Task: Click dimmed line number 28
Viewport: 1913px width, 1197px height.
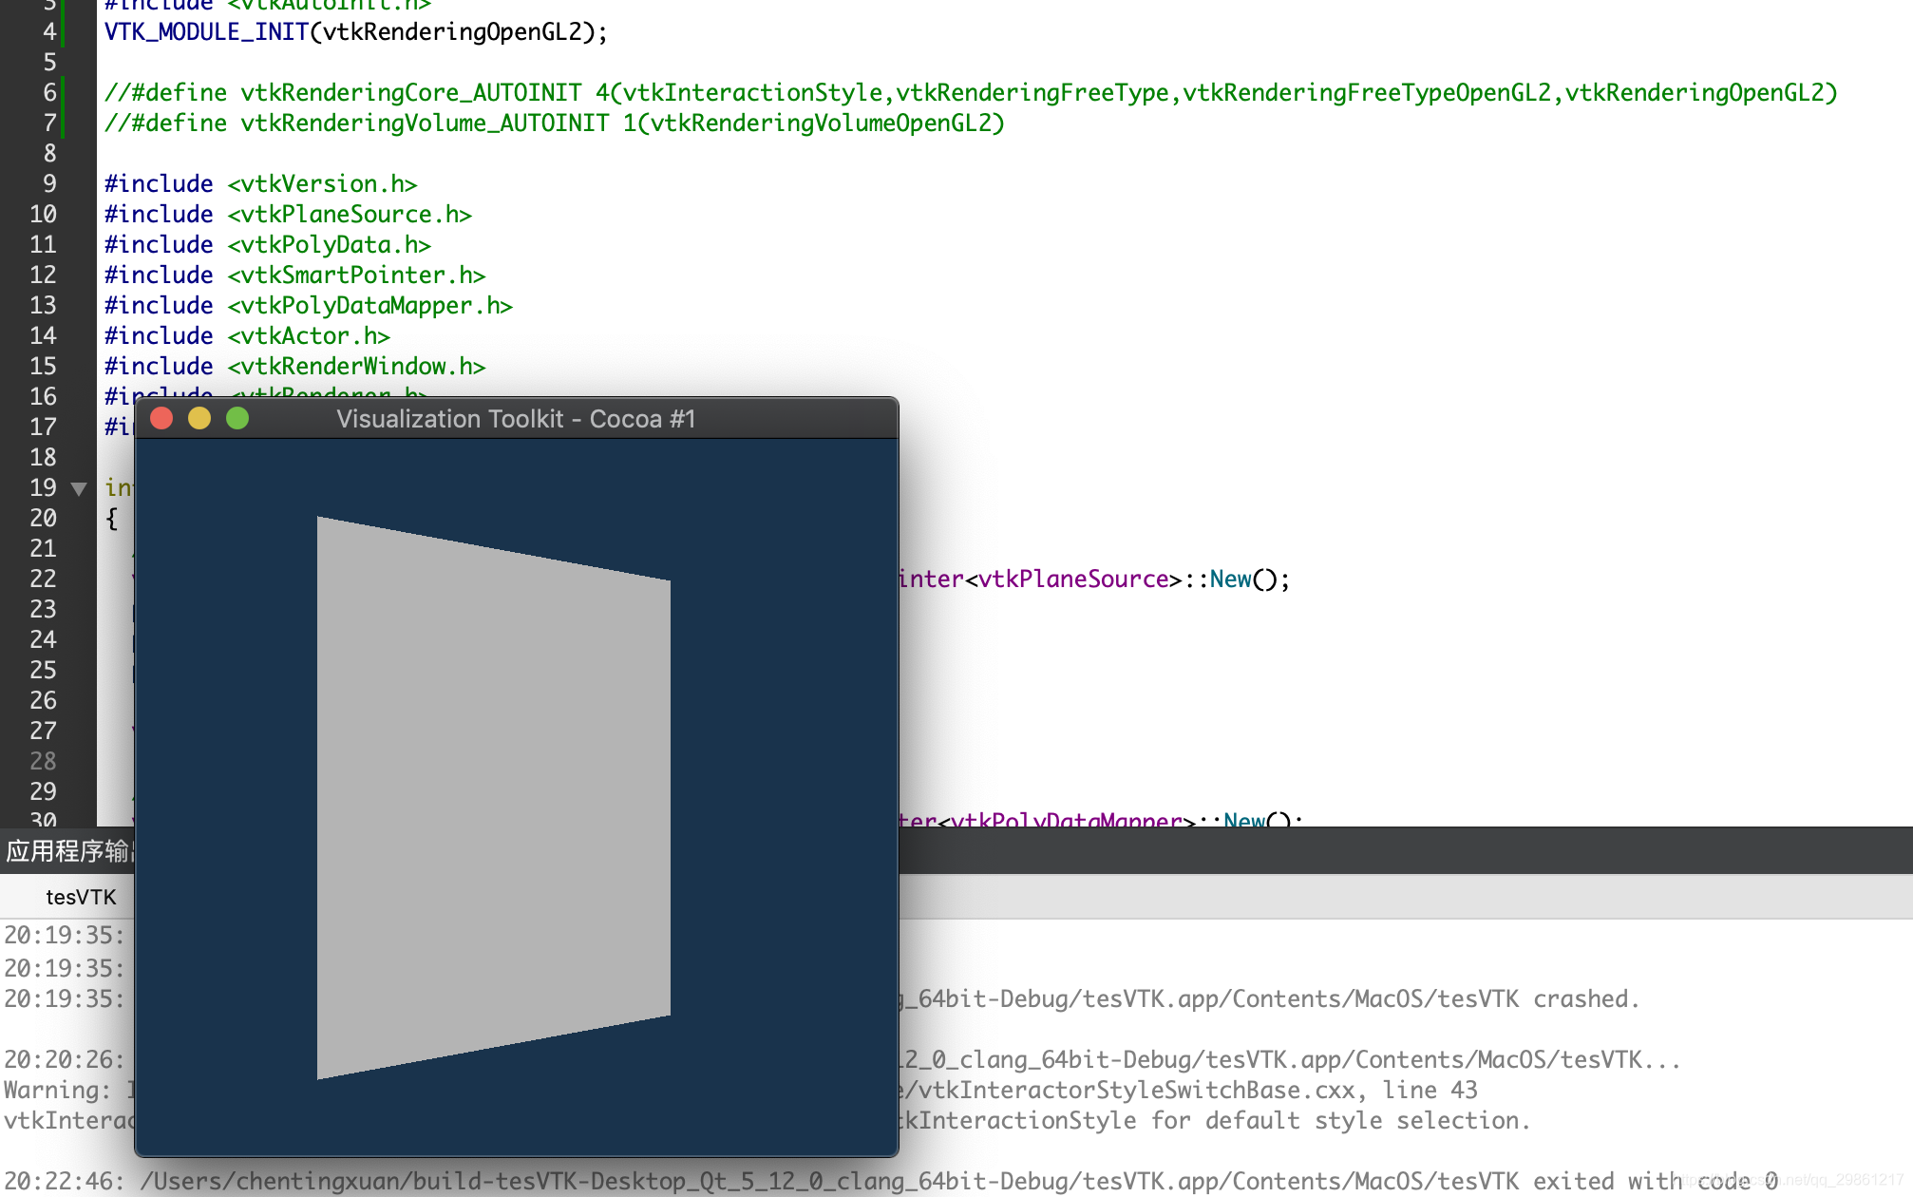Action: 43,761
